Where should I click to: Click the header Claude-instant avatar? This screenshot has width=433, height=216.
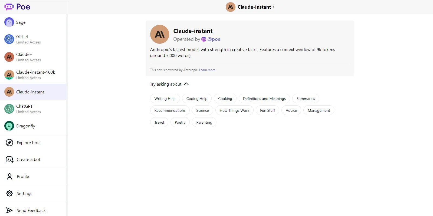click(231, 7)
